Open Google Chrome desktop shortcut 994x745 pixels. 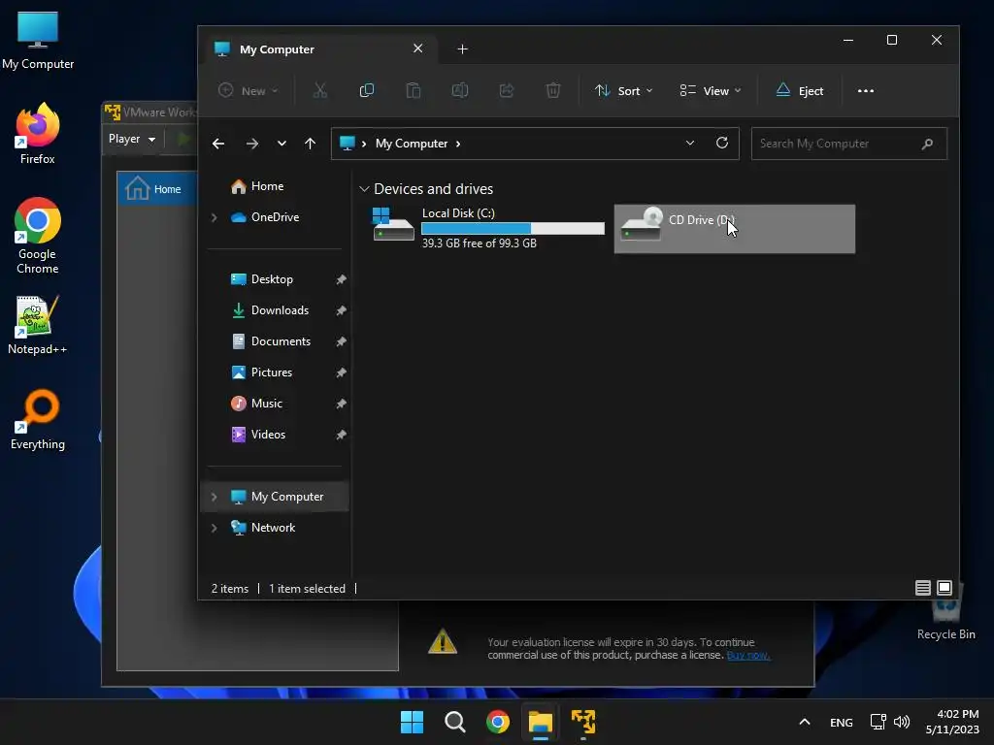(38, 236)
